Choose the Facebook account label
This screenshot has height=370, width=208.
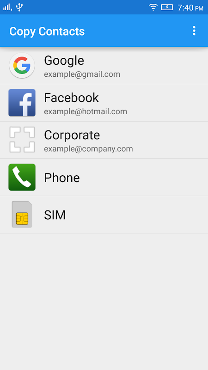pos(71,98)
